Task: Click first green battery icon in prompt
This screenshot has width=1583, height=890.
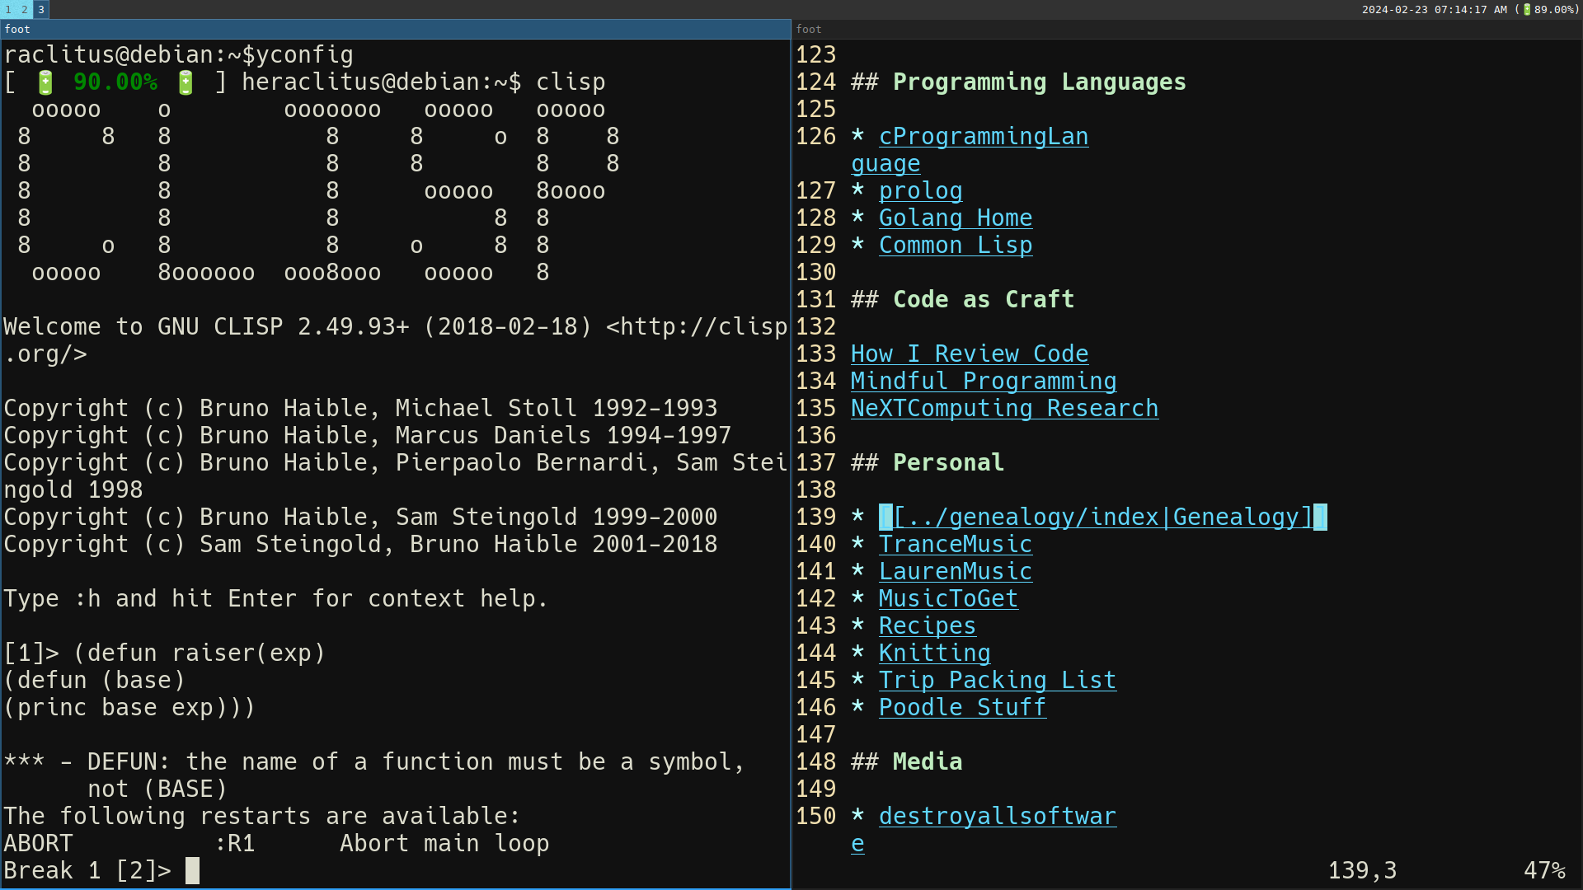Action: click(x=45, y=82)
